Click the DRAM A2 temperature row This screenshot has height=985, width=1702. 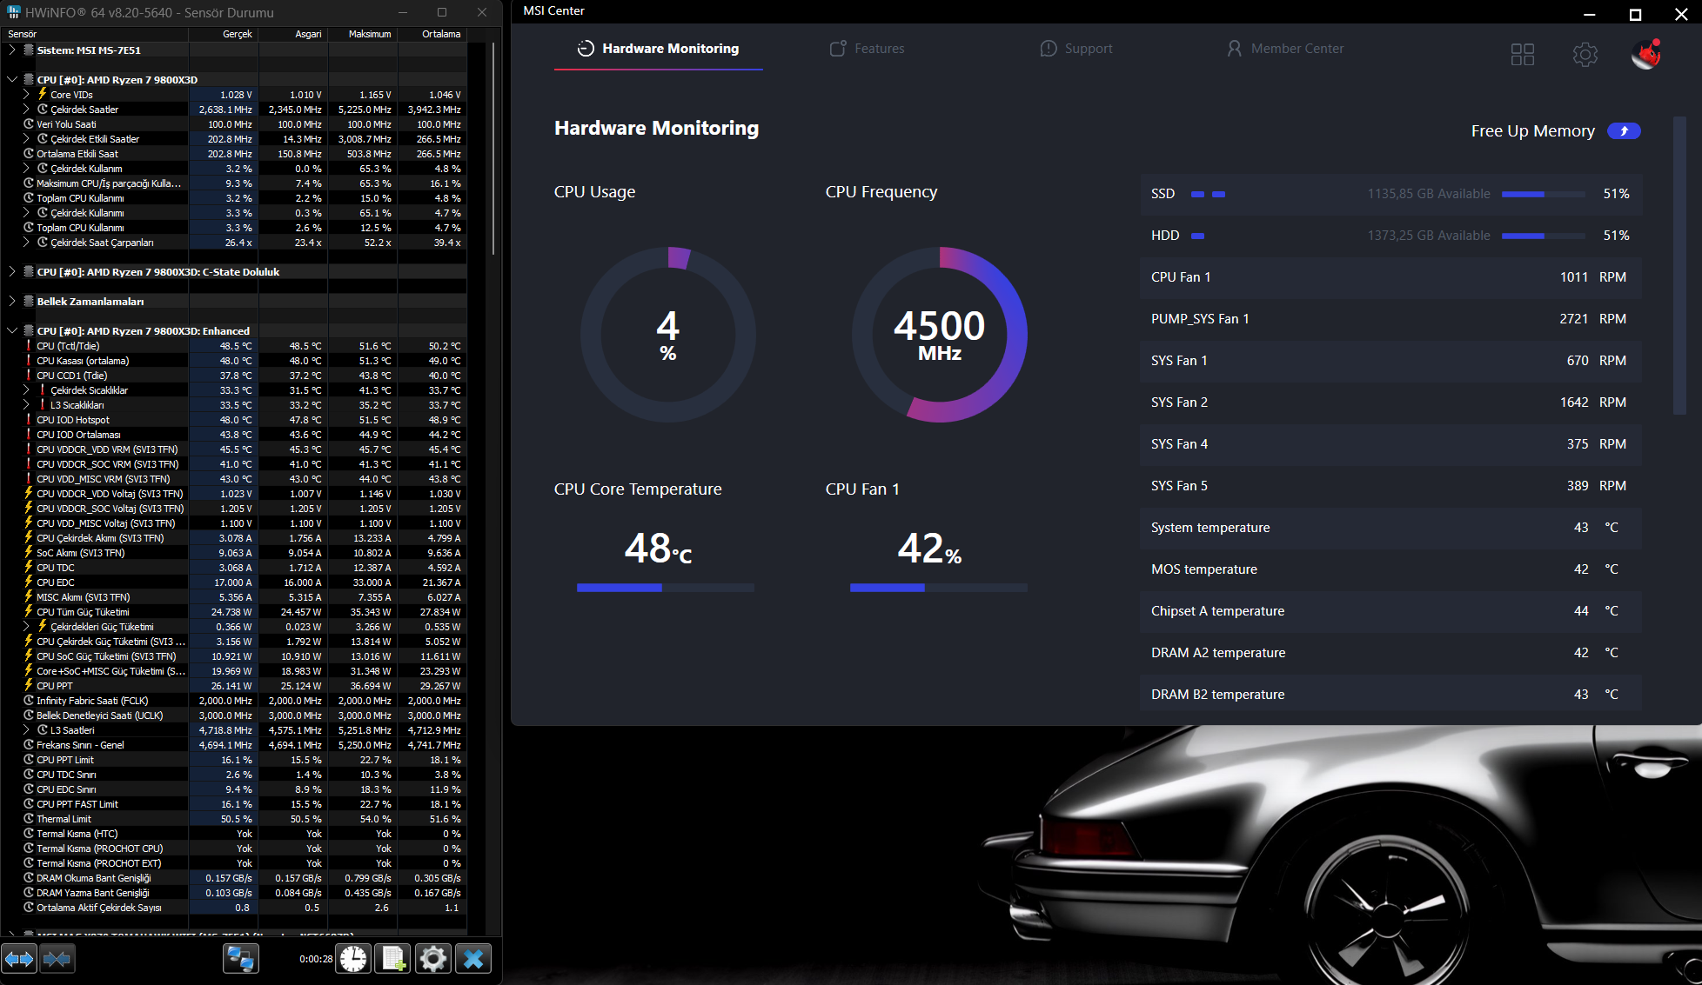point(1390,653)
